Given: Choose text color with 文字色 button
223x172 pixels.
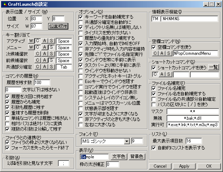Looking at the screenshot, I should (119, 156).
